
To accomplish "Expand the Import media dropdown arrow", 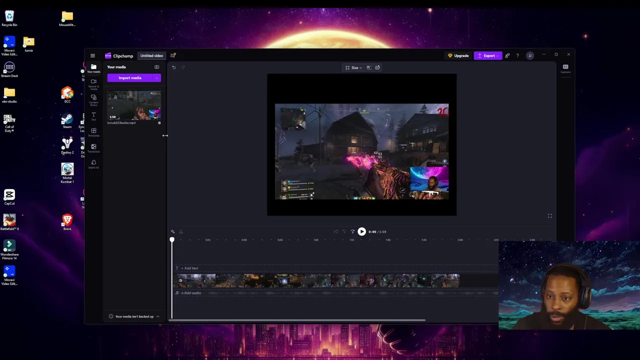I will 157,78.
